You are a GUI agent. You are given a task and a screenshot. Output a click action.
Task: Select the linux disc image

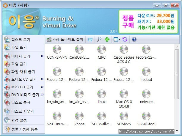point(102,97)
